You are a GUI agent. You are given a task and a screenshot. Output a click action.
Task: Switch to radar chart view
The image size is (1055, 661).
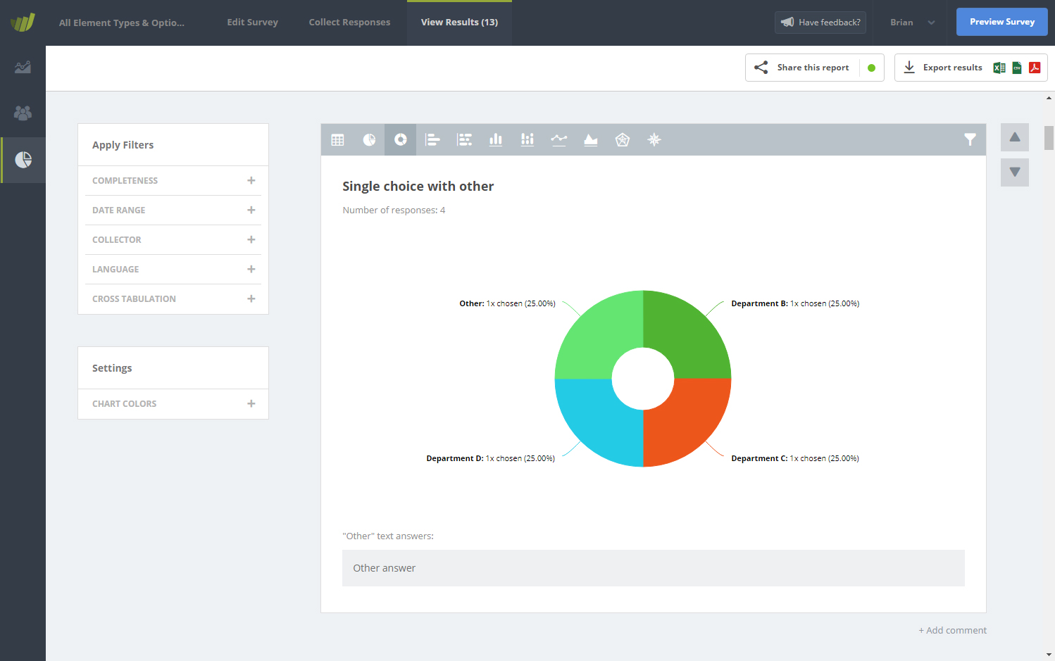tap(623, 140)
